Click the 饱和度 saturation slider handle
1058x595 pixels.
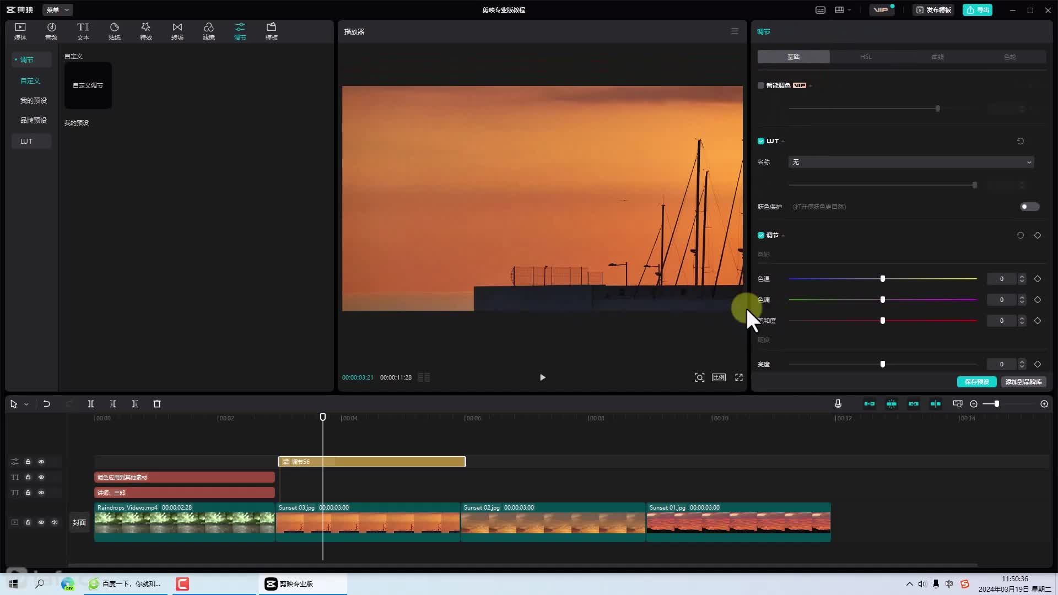(883, 321)
